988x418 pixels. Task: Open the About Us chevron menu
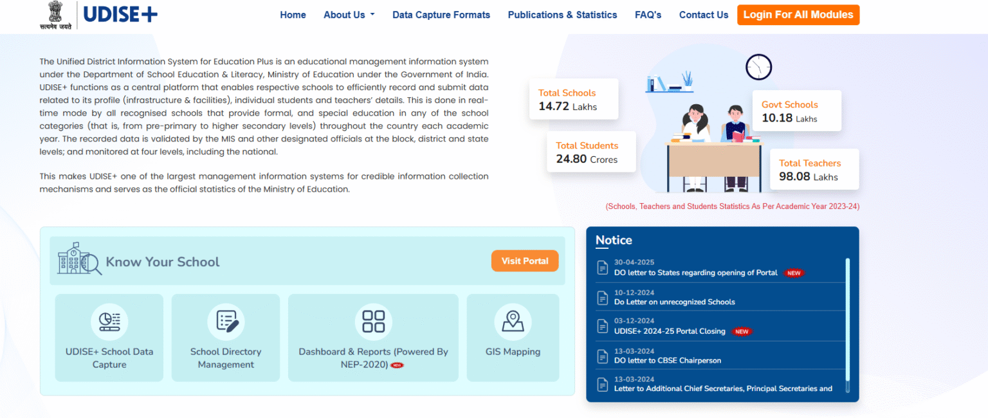click(374, 14)
